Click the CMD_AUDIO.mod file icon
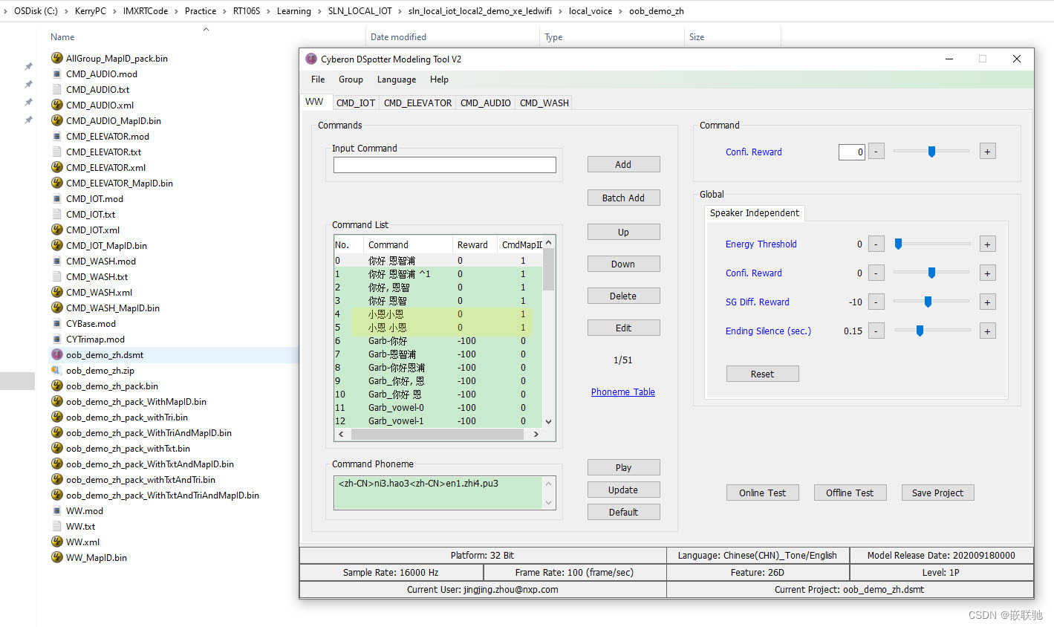This screenshot has height=627, width=1054. (56, 74)
